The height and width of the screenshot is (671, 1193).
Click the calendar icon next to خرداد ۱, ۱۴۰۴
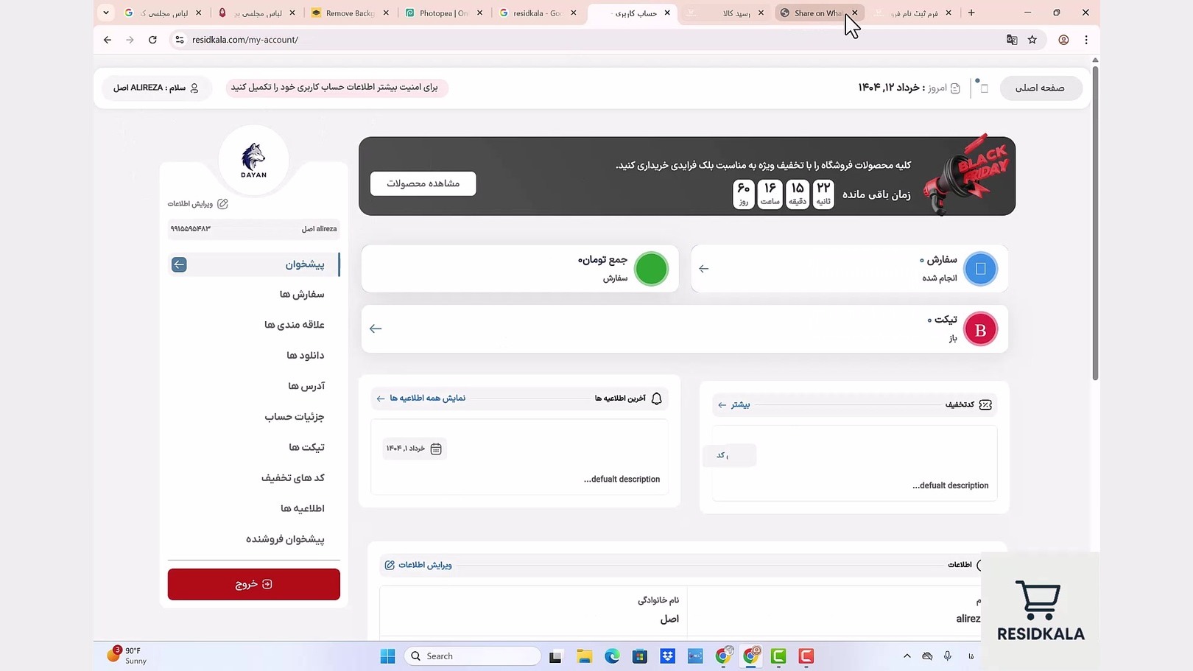point(436,449)
